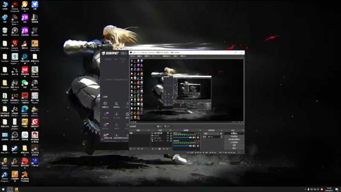This screenshot has height=192, width=341.
Task: Expand dropdown pill beside 直播伴侣 logo
Action: (124, 53)
